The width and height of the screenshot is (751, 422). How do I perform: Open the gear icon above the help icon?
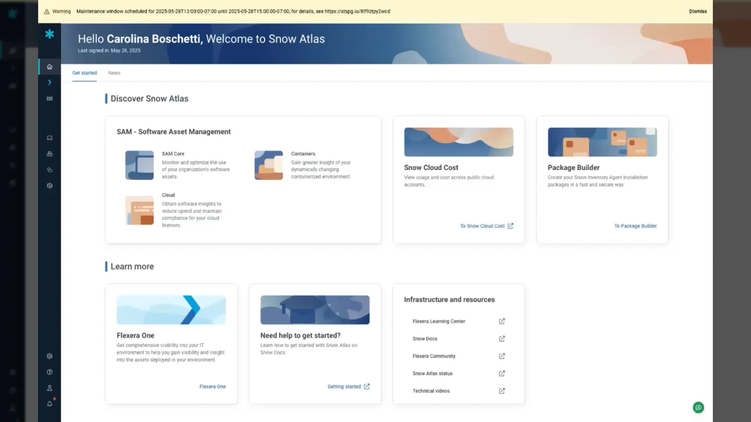tap(49, 356)
